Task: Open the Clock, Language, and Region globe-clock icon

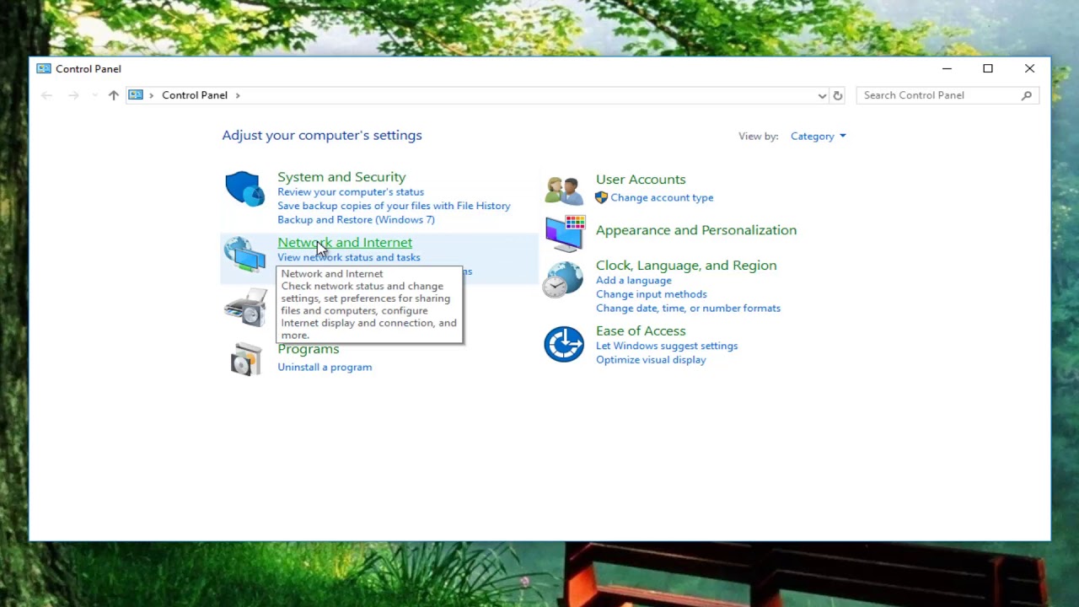Action: [x=562, y=280]
